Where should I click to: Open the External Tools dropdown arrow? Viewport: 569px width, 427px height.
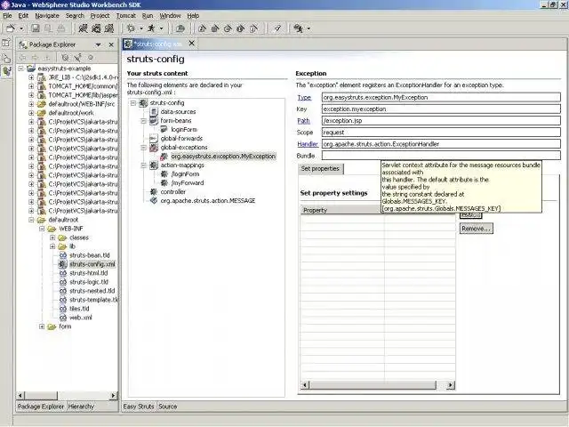(309, 28)
